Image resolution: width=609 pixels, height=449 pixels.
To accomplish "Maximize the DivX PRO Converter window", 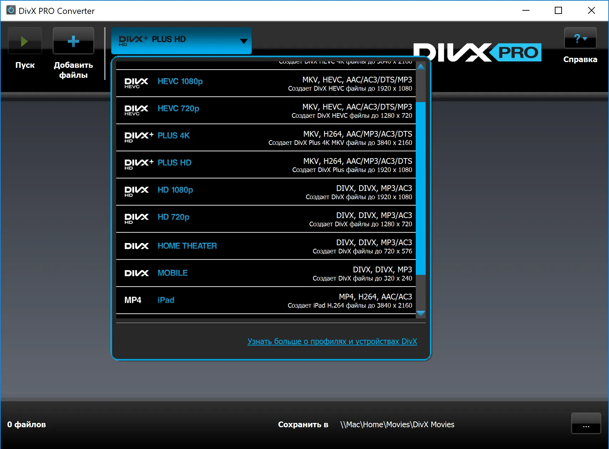I will pos(558,11).
